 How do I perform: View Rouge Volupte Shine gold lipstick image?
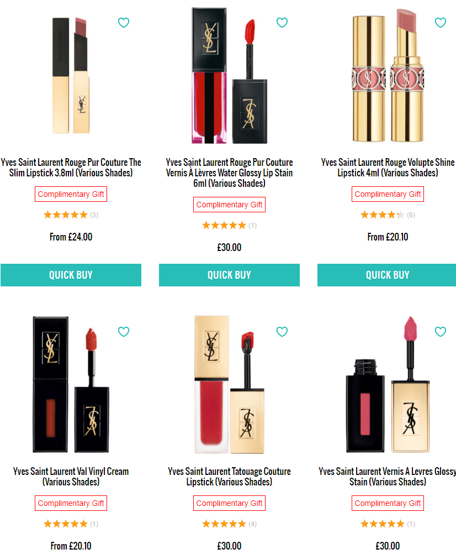tap(388, 75)
